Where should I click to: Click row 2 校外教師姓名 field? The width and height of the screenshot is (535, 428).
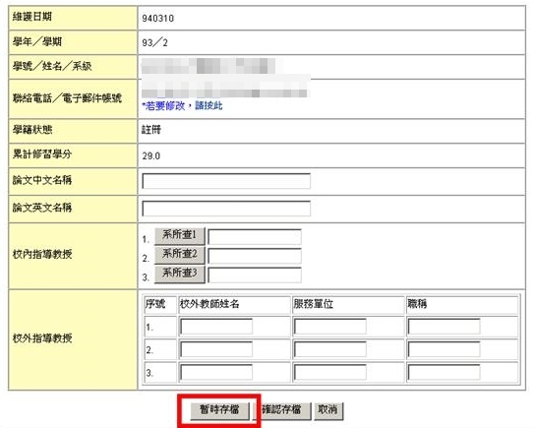pyautogui.click(x=216, y=349)
